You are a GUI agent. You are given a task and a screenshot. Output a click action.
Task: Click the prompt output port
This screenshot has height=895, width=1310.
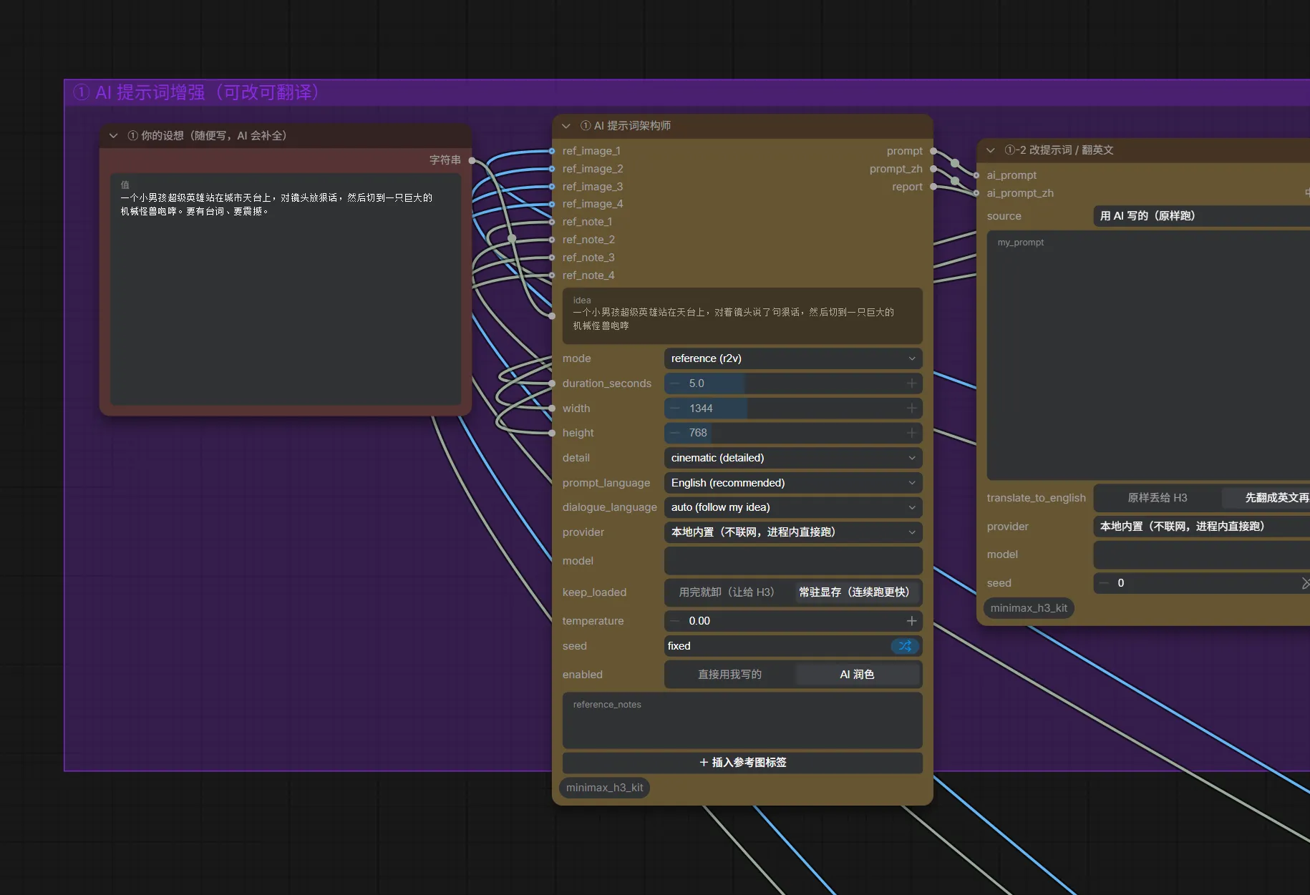click(933, 151)
